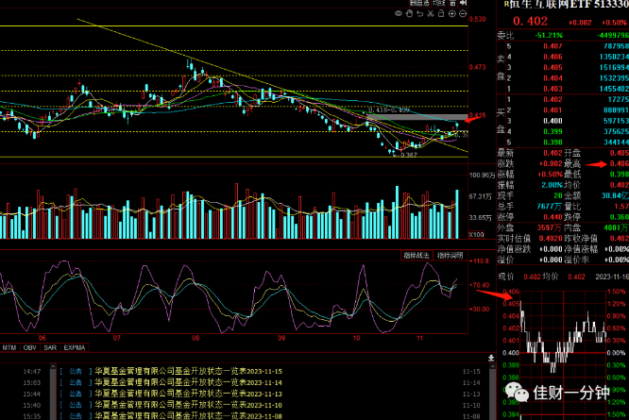The image size is (629, 420).
Task: Click the 涨幅 +0.50% value
Action: [550, 175]
